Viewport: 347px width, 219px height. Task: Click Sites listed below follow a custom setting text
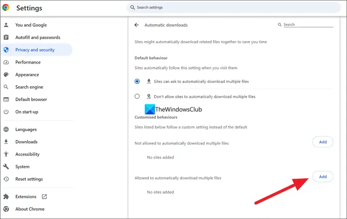pyautogui.click(x=191, y=127)
